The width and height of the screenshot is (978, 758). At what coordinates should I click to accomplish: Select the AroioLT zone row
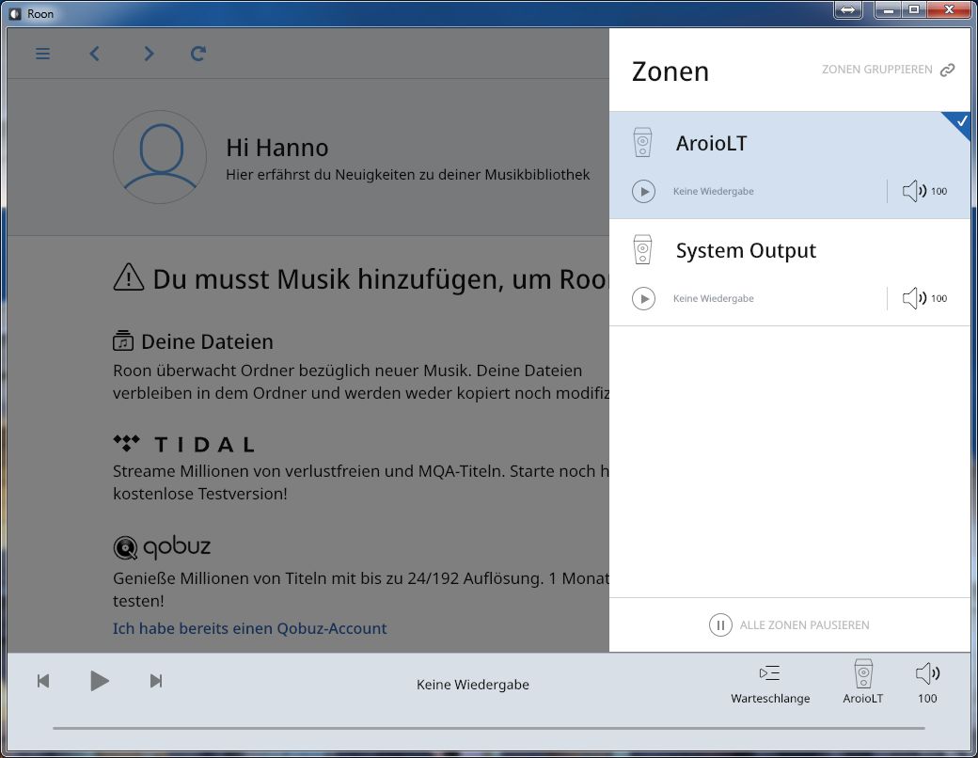click(x=790, y=166)
